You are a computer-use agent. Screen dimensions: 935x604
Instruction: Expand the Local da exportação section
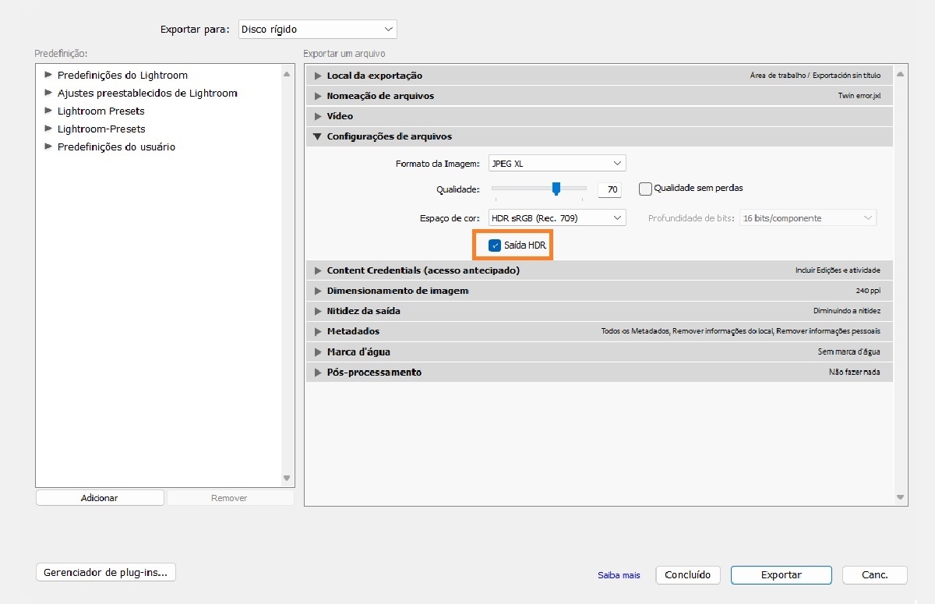318,76
